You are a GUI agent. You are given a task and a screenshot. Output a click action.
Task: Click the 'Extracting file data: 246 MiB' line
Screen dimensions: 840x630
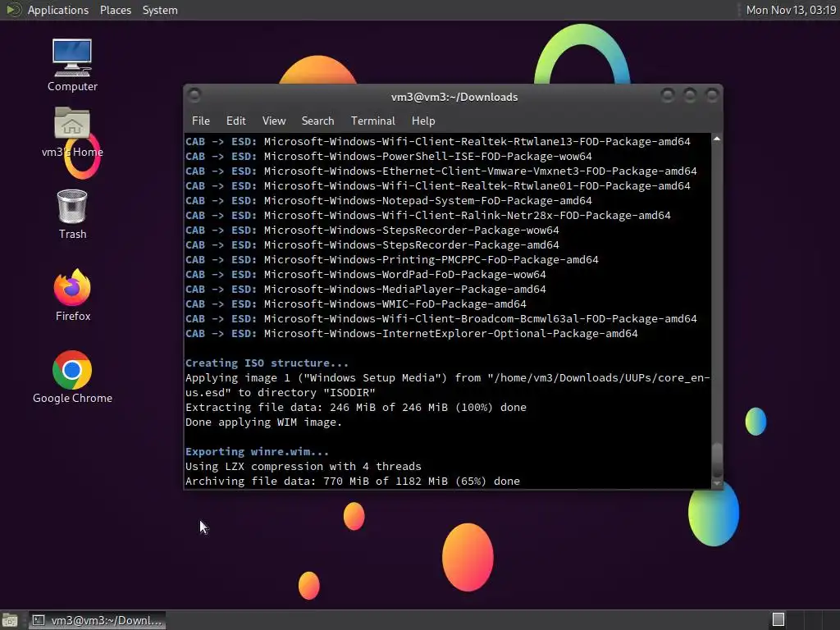[x=356, y=407]
